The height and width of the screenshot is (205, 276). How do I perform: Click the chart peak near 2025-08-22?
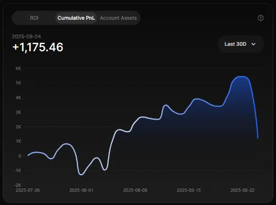point(242,77)
